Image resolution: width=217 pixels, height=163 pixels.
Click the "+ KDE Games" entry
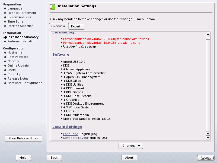[x=73, y=92]
